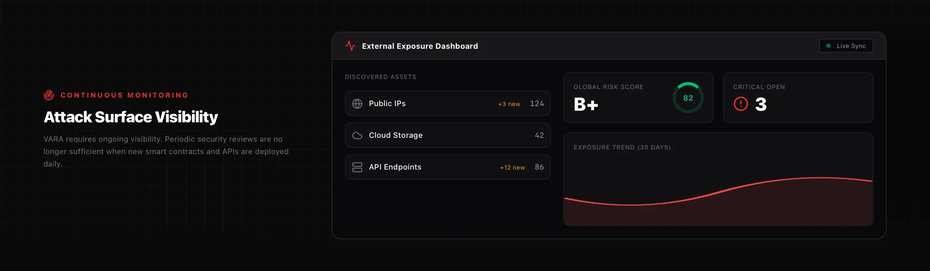The height and width of the screenshot is (271, 930).
Task: Click the 'CONTINUOUS MONITORING' label
Action: tap(124, 95)
